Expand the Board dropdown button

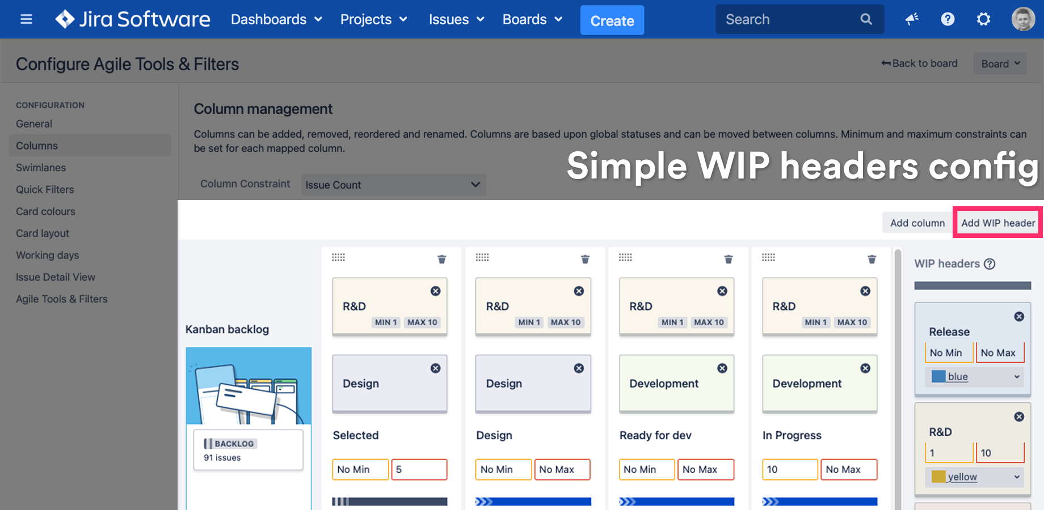1000,64
